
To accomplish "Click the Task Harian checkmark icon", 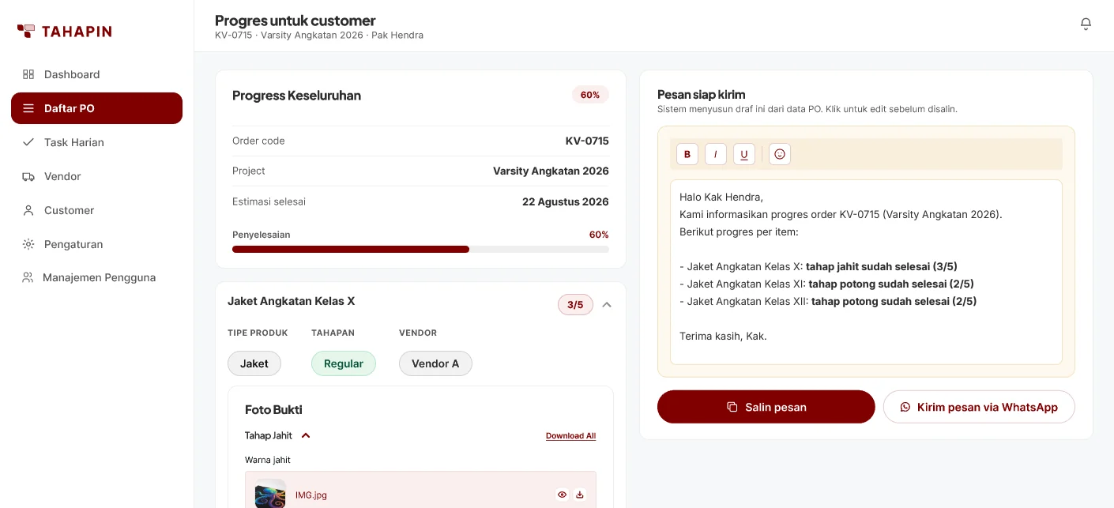I will pyautogui.click(x=28, y=142).
